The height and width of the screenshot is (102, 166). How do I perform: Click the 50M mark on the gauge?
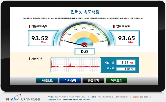[x=92, y=29]
